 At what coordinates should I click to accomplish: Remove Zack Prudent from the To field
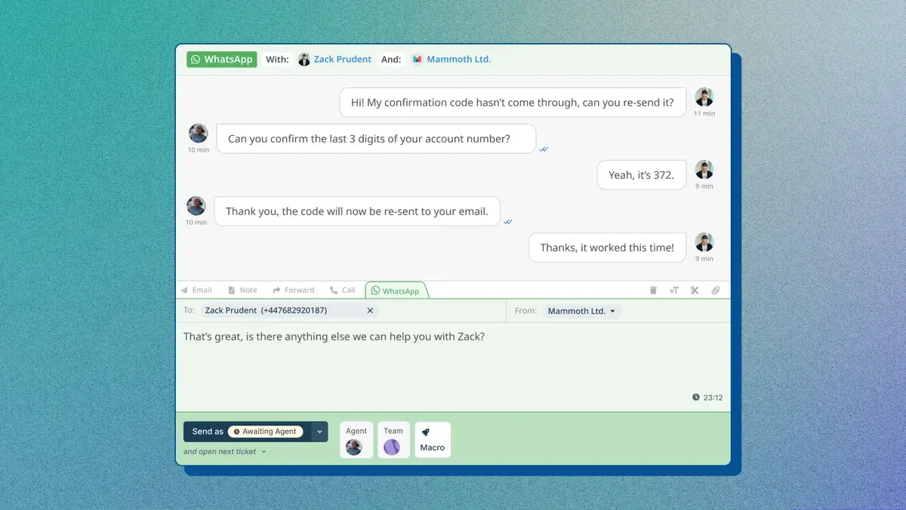click(x=370, y=310)
